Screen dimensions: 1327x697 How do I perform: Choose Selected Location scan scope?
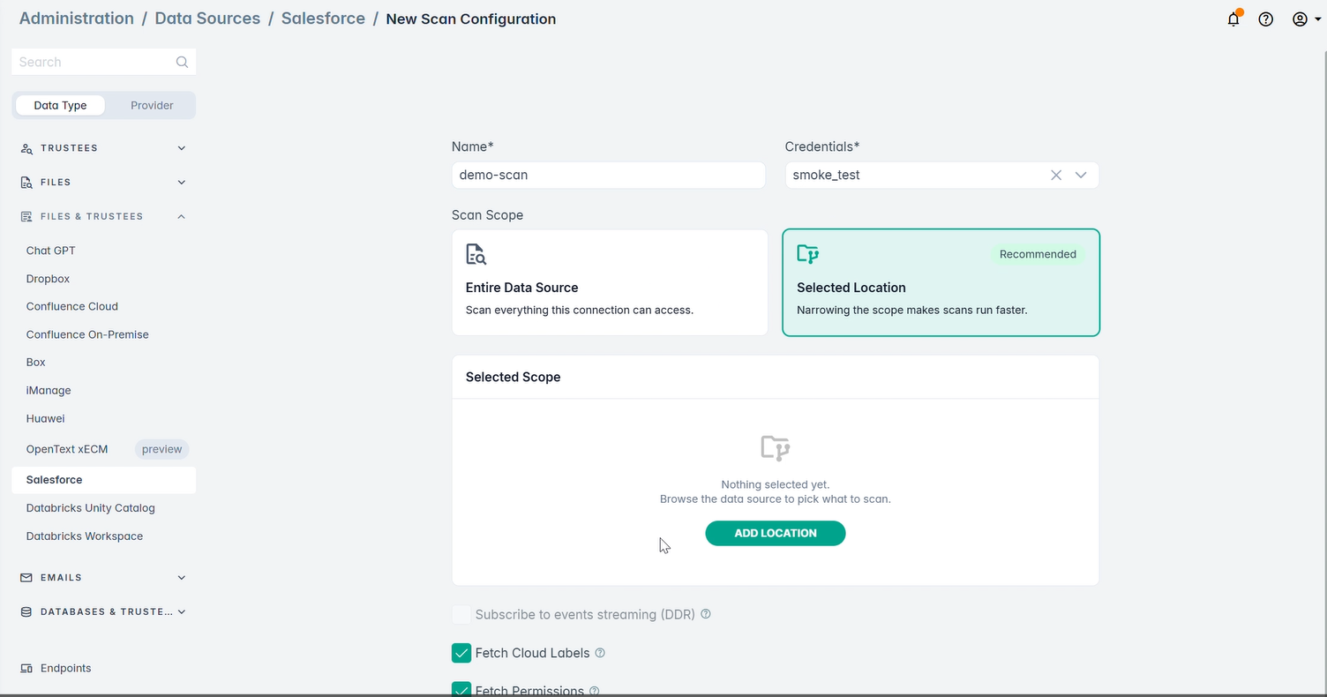click(941, 282)
